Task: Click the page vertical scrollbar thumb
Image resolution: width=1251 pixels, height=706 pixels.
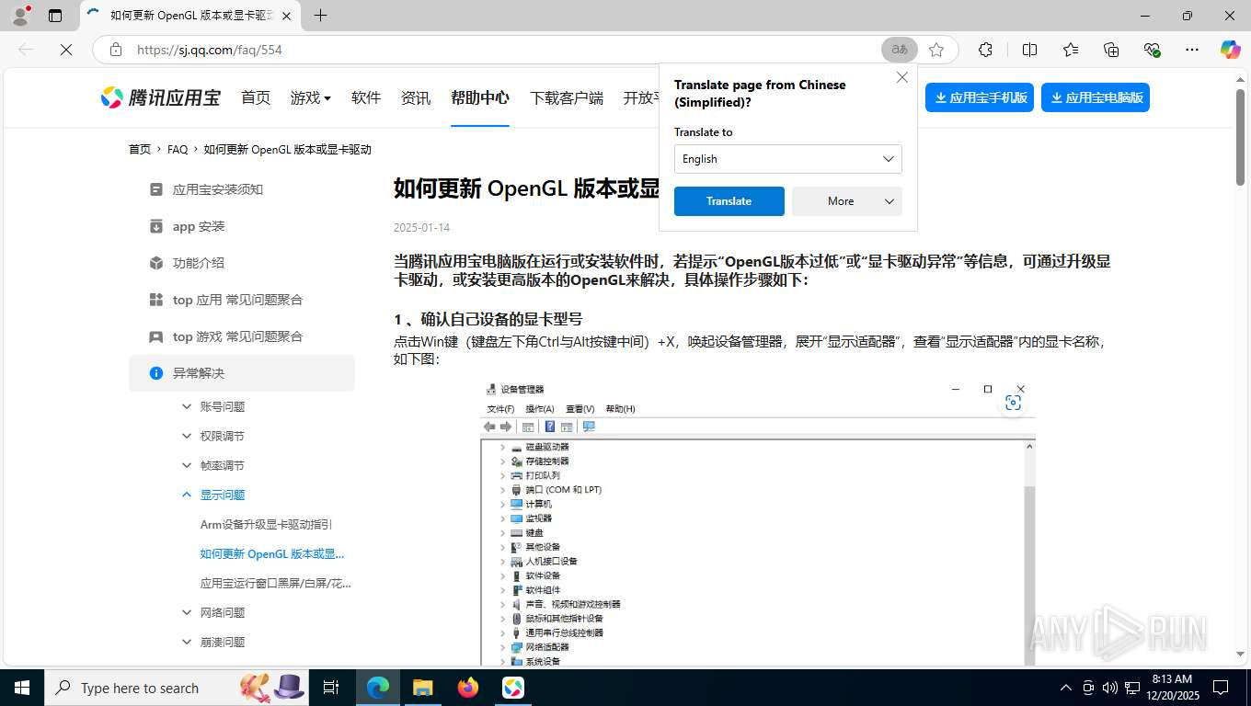Action: [1240, 135]
